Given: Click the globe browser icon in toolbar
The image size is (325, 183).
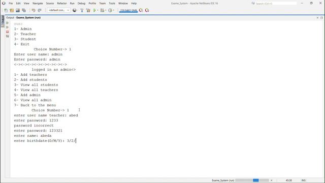Looking at the screenshot, I should [75, 10].
